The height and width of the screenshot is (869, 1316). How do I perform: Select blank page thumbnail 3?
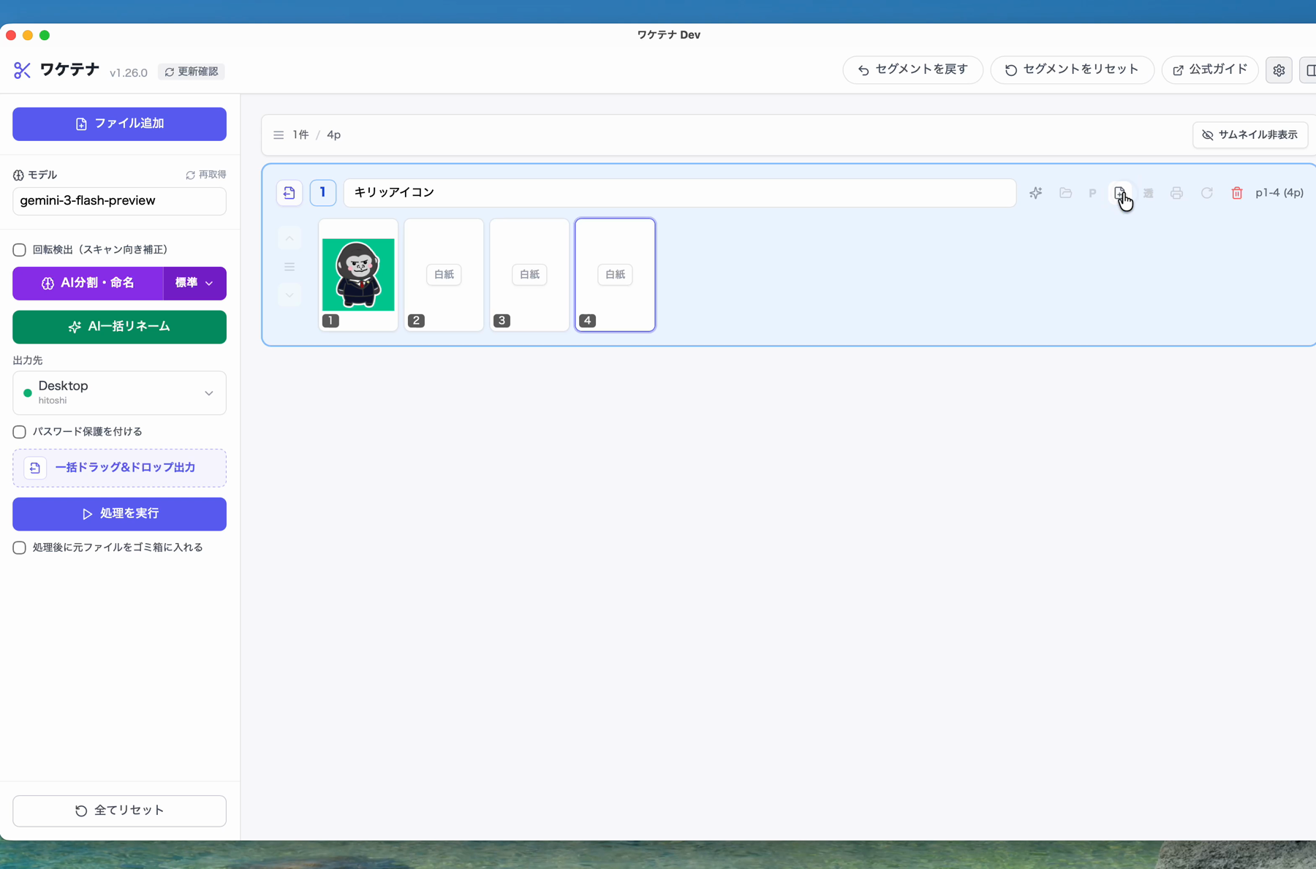tap(529, 275)
